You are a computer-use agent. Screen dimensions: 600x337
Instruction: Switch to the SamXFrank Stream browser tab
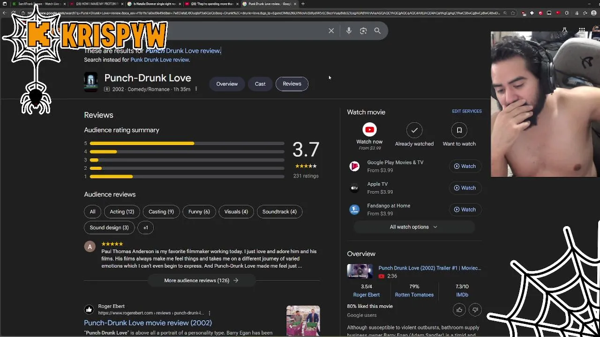pos(38,4)
